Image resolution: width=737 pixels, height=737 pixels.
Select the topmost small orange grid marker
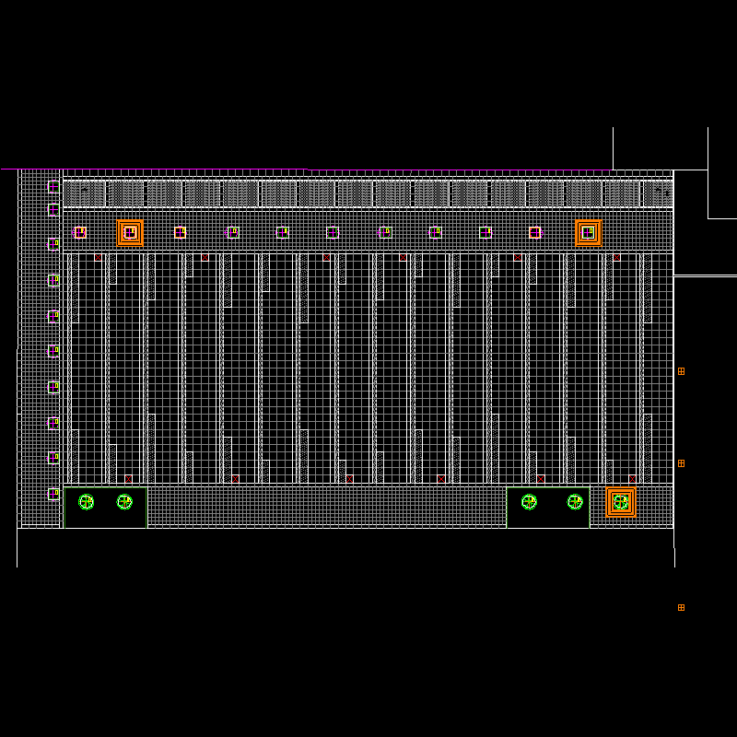tap(681, 371)
